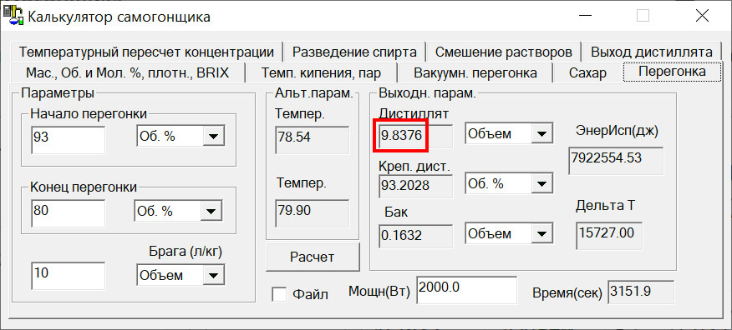Click the Начало перегонки input with 93

[69, 140]
